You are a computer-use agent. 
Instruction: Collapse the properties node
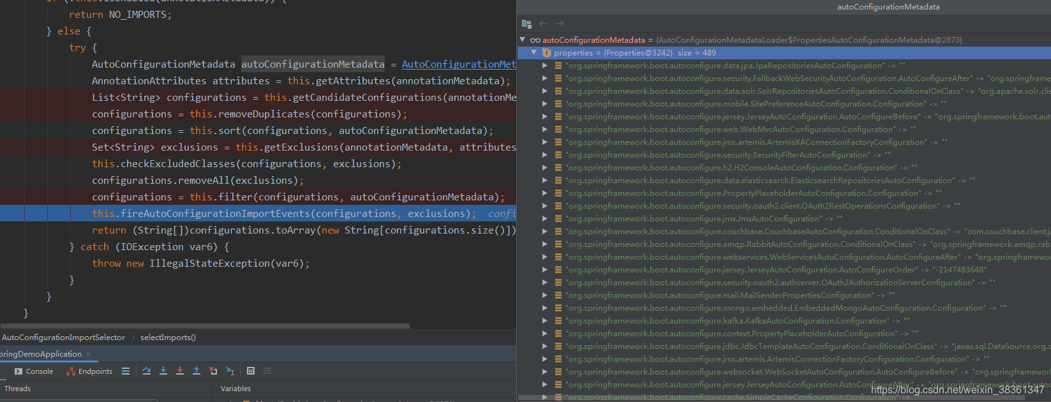tap(534, 53)
